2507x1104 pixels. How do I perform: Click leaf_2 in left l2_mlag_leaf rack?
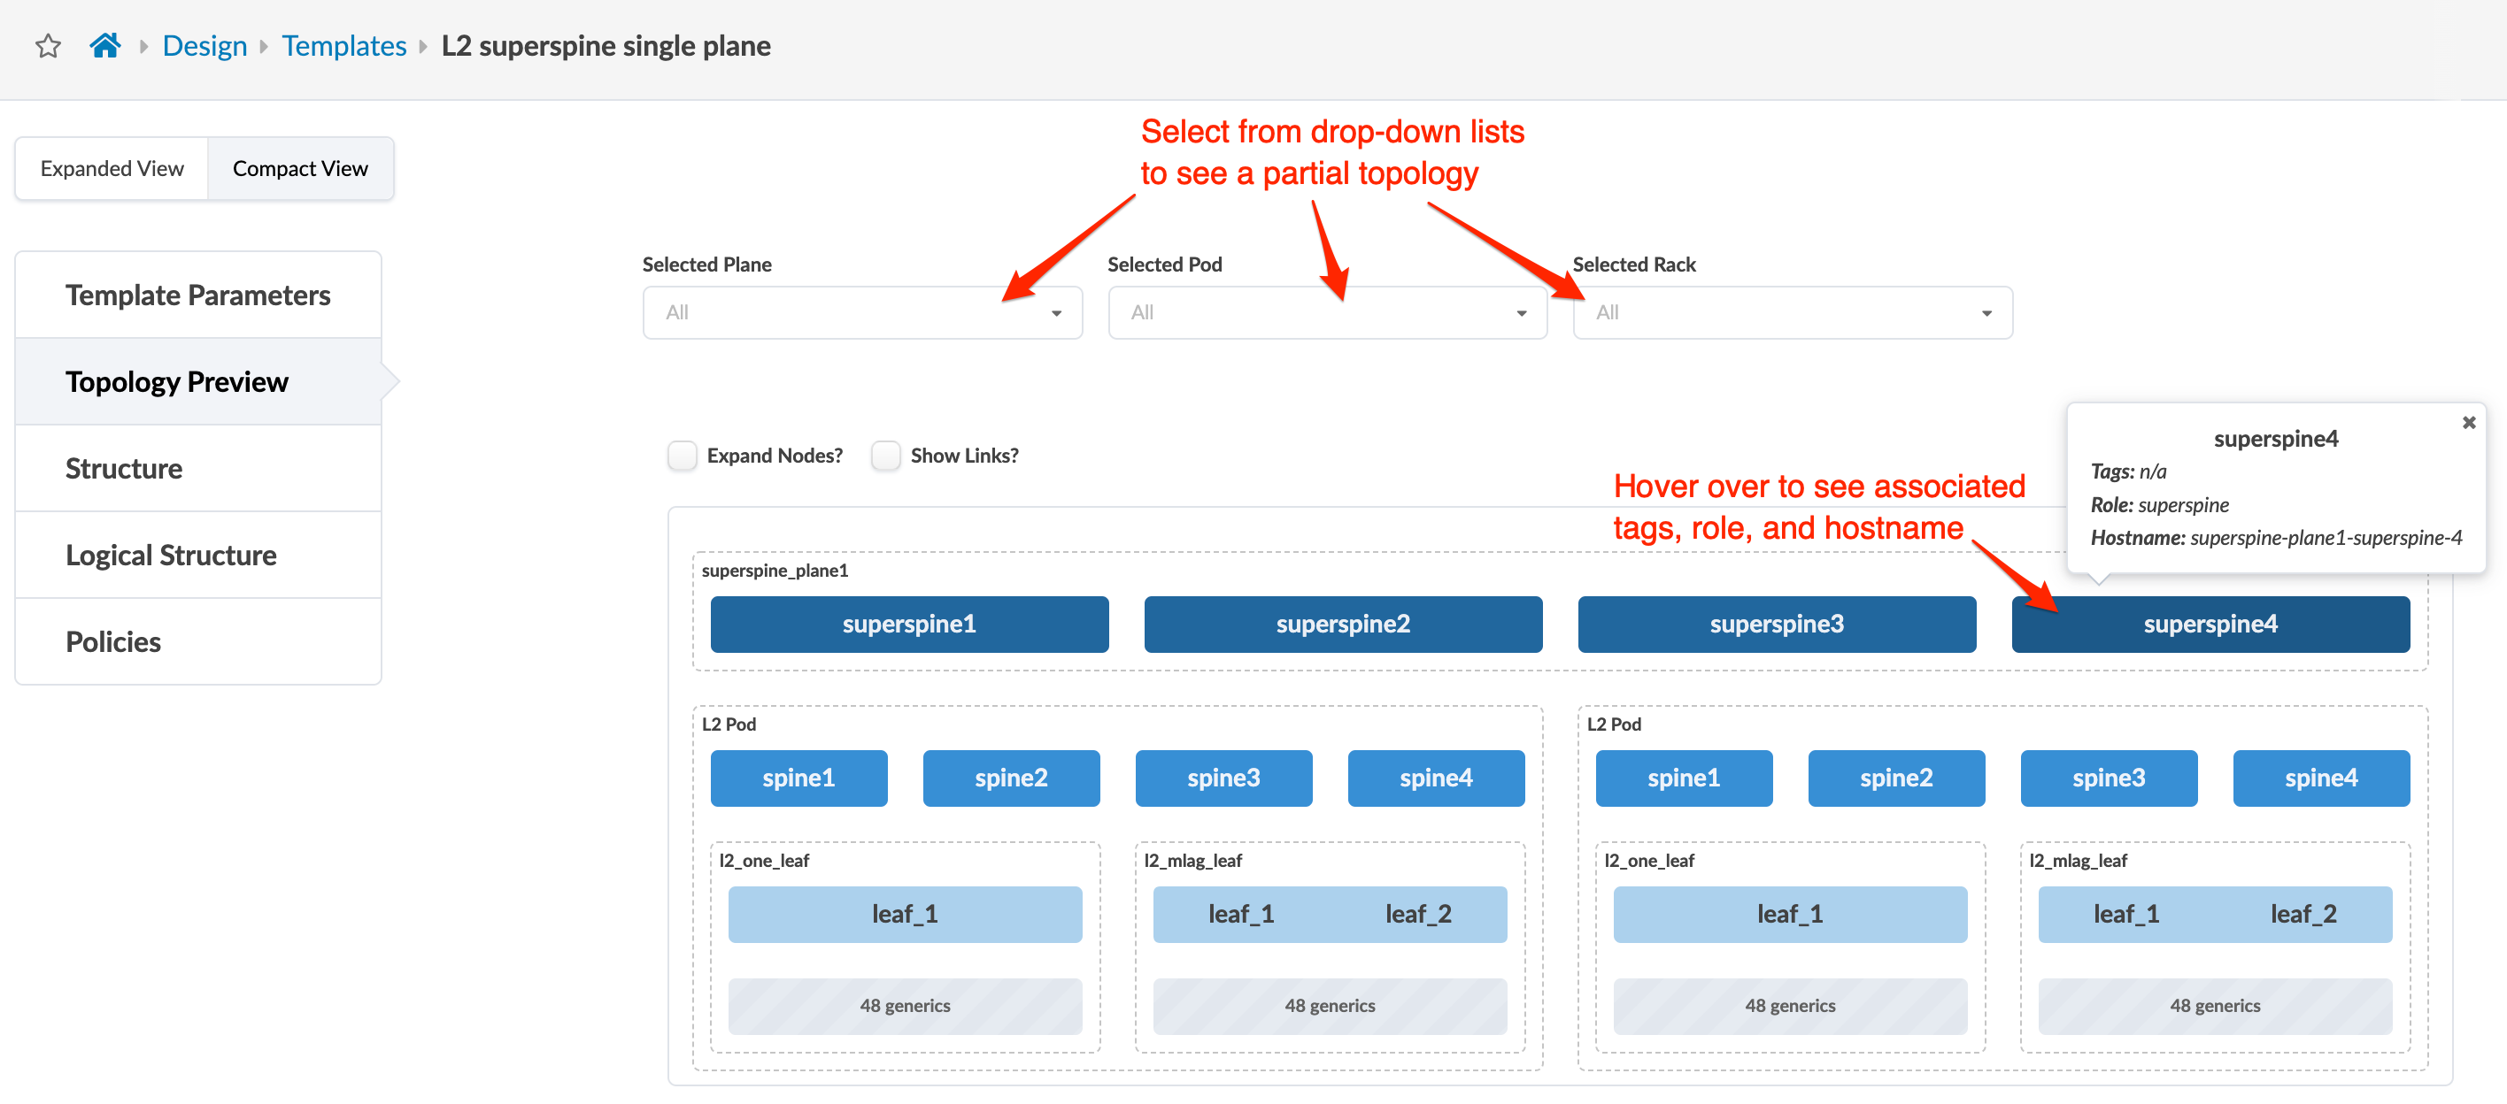[1417, 913]
